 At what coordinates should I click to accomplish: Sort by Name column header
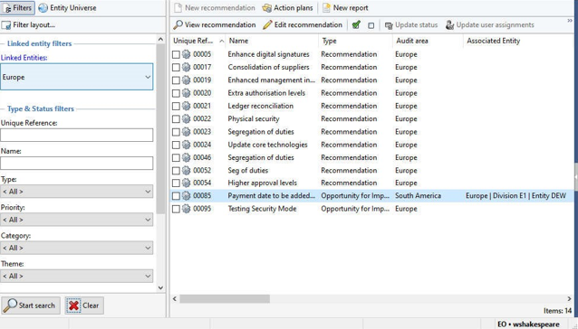click(272, 41)
